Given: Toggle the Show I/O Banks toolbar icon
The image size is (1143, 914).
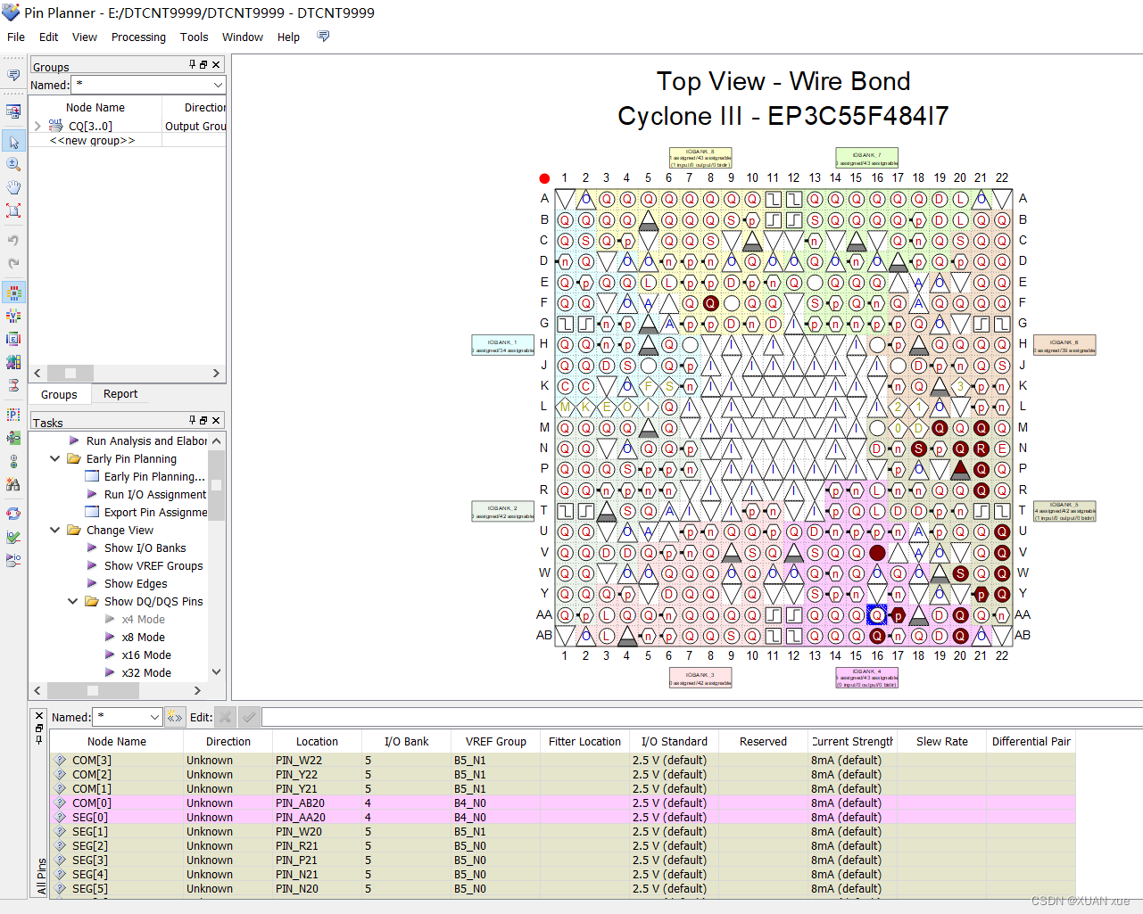Looking at the screenshot, I should 13,292.
